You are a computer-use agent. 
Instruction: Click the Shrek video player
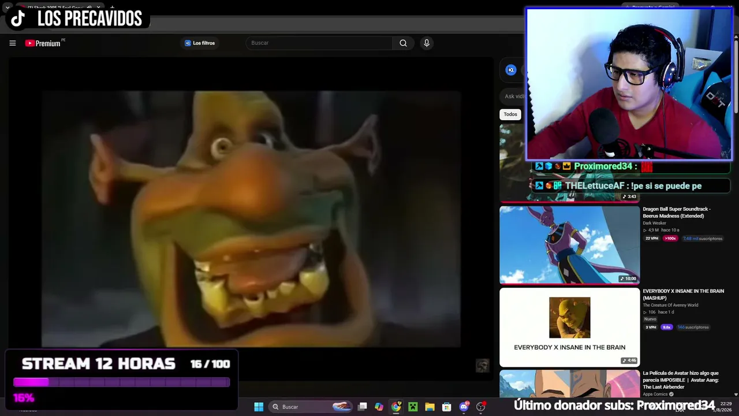251,219
